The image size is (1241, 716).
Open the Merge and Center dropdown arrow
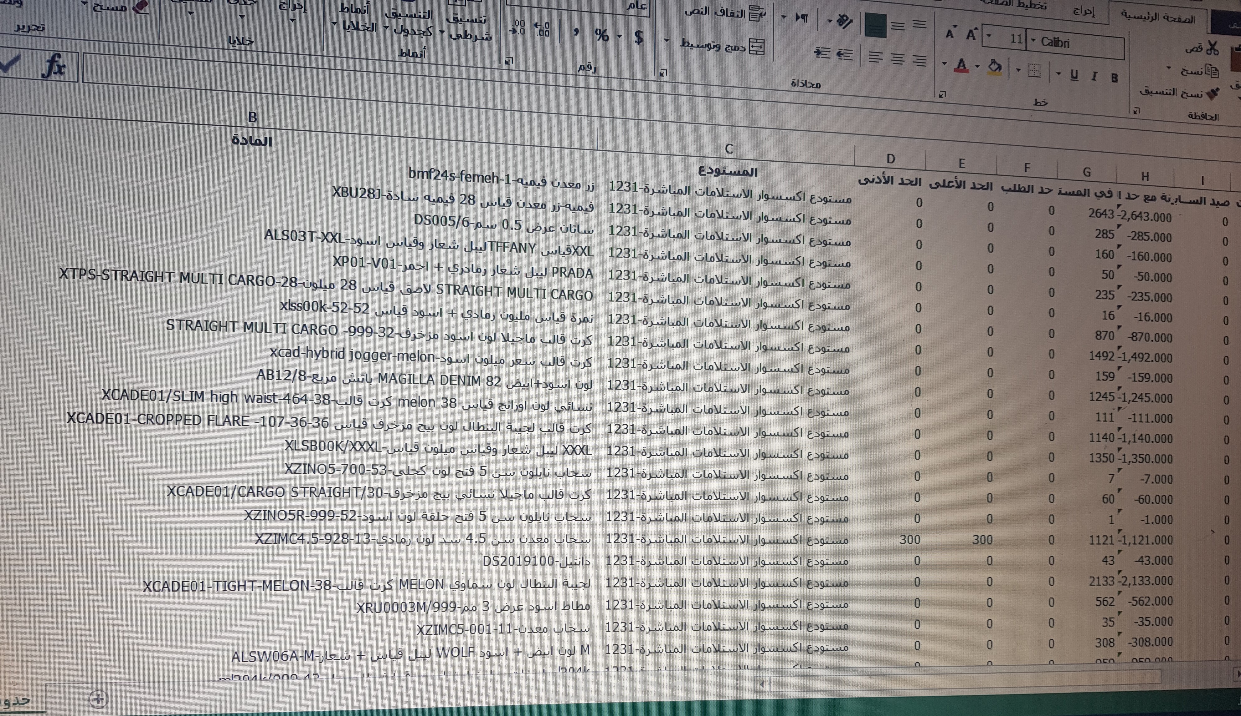[x=667, y=40]
